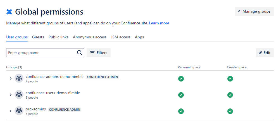Open the Public links tab
276x123 pixels.
(x=58, y=37)
